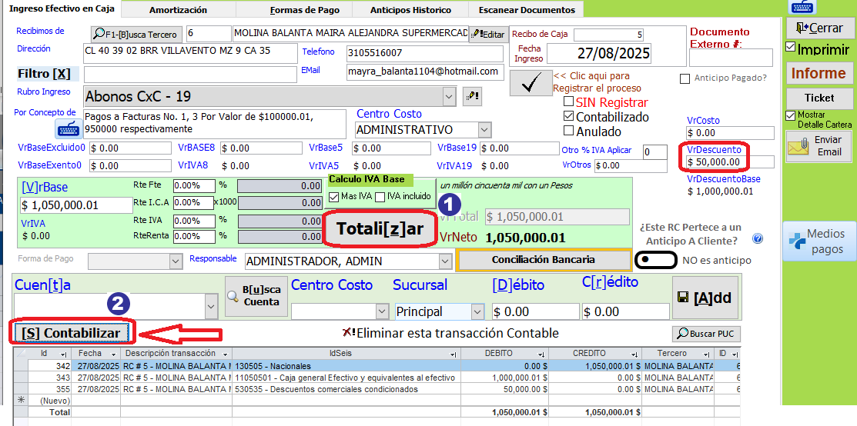Viewport: 857px width, 426px height.
Task: Click the edit icon next to Rubro Ingreso
Action: point(472,97)
